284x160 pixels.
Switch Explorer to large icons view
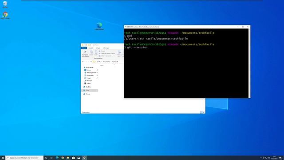click(x=204, y=112)
